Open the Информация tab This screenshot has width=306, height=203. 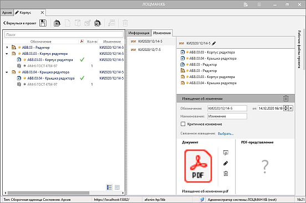tap(139, 33)
